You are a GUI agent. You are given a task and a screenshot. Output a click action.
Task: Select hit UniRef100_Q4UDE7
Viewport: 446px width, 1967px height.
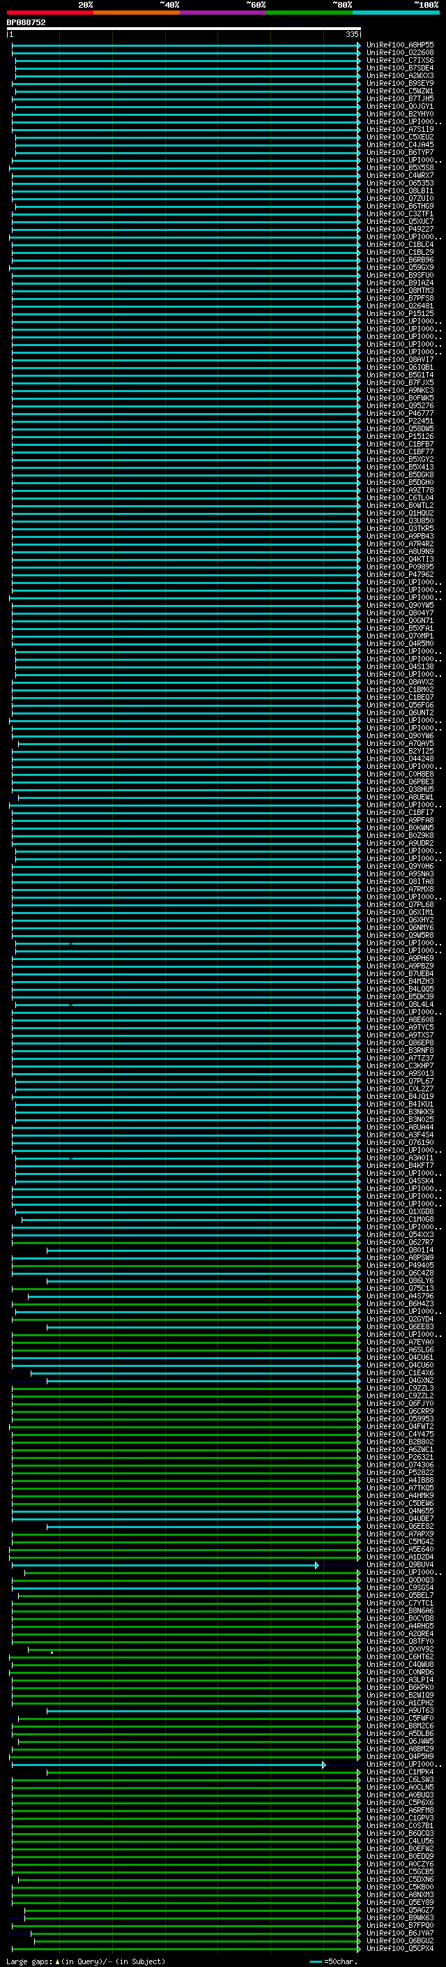coord(400,1518)
